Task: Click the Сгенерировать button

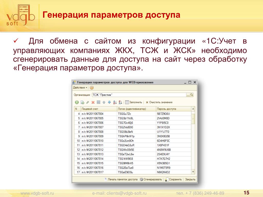Action: point(151,179)
